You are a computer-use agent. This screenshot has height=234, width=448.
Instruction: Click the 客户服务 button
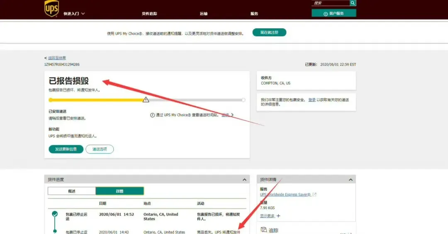tap(334, 13)
